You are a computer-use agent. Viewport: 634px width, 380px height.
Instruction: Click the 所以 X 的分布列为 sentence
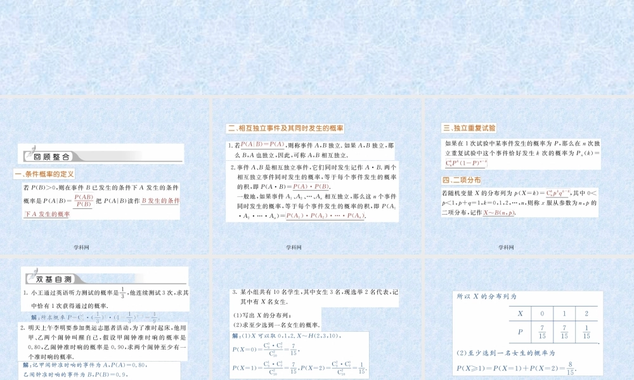point(486,296)
